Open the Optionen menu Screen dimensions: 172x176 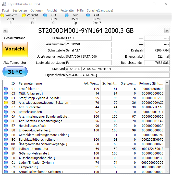(x=37, y=11)
